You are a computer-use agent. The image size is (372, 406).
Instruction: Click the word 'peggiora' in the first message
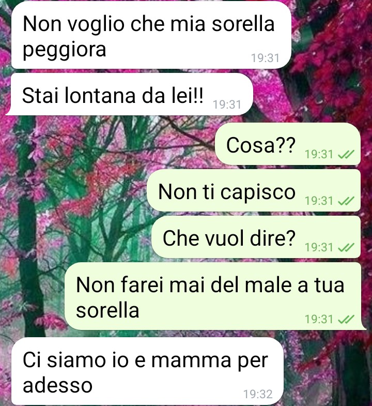(x=65, y=50)
